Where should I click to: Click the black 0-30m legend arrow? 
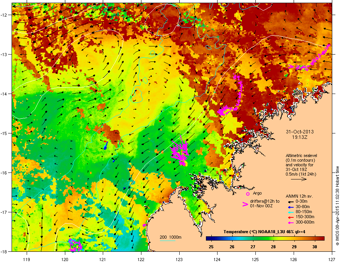[291, 202]
